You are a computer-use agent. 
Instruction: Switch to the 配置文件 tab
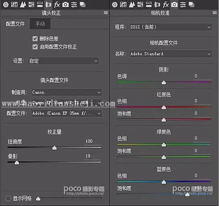click(15, 24)
